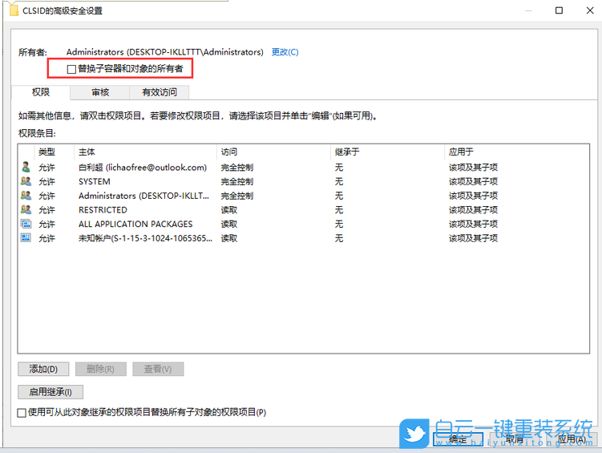This screenshot has height=453, width=602.
Task: Click the 取消 button
Action: click(515, 439)
